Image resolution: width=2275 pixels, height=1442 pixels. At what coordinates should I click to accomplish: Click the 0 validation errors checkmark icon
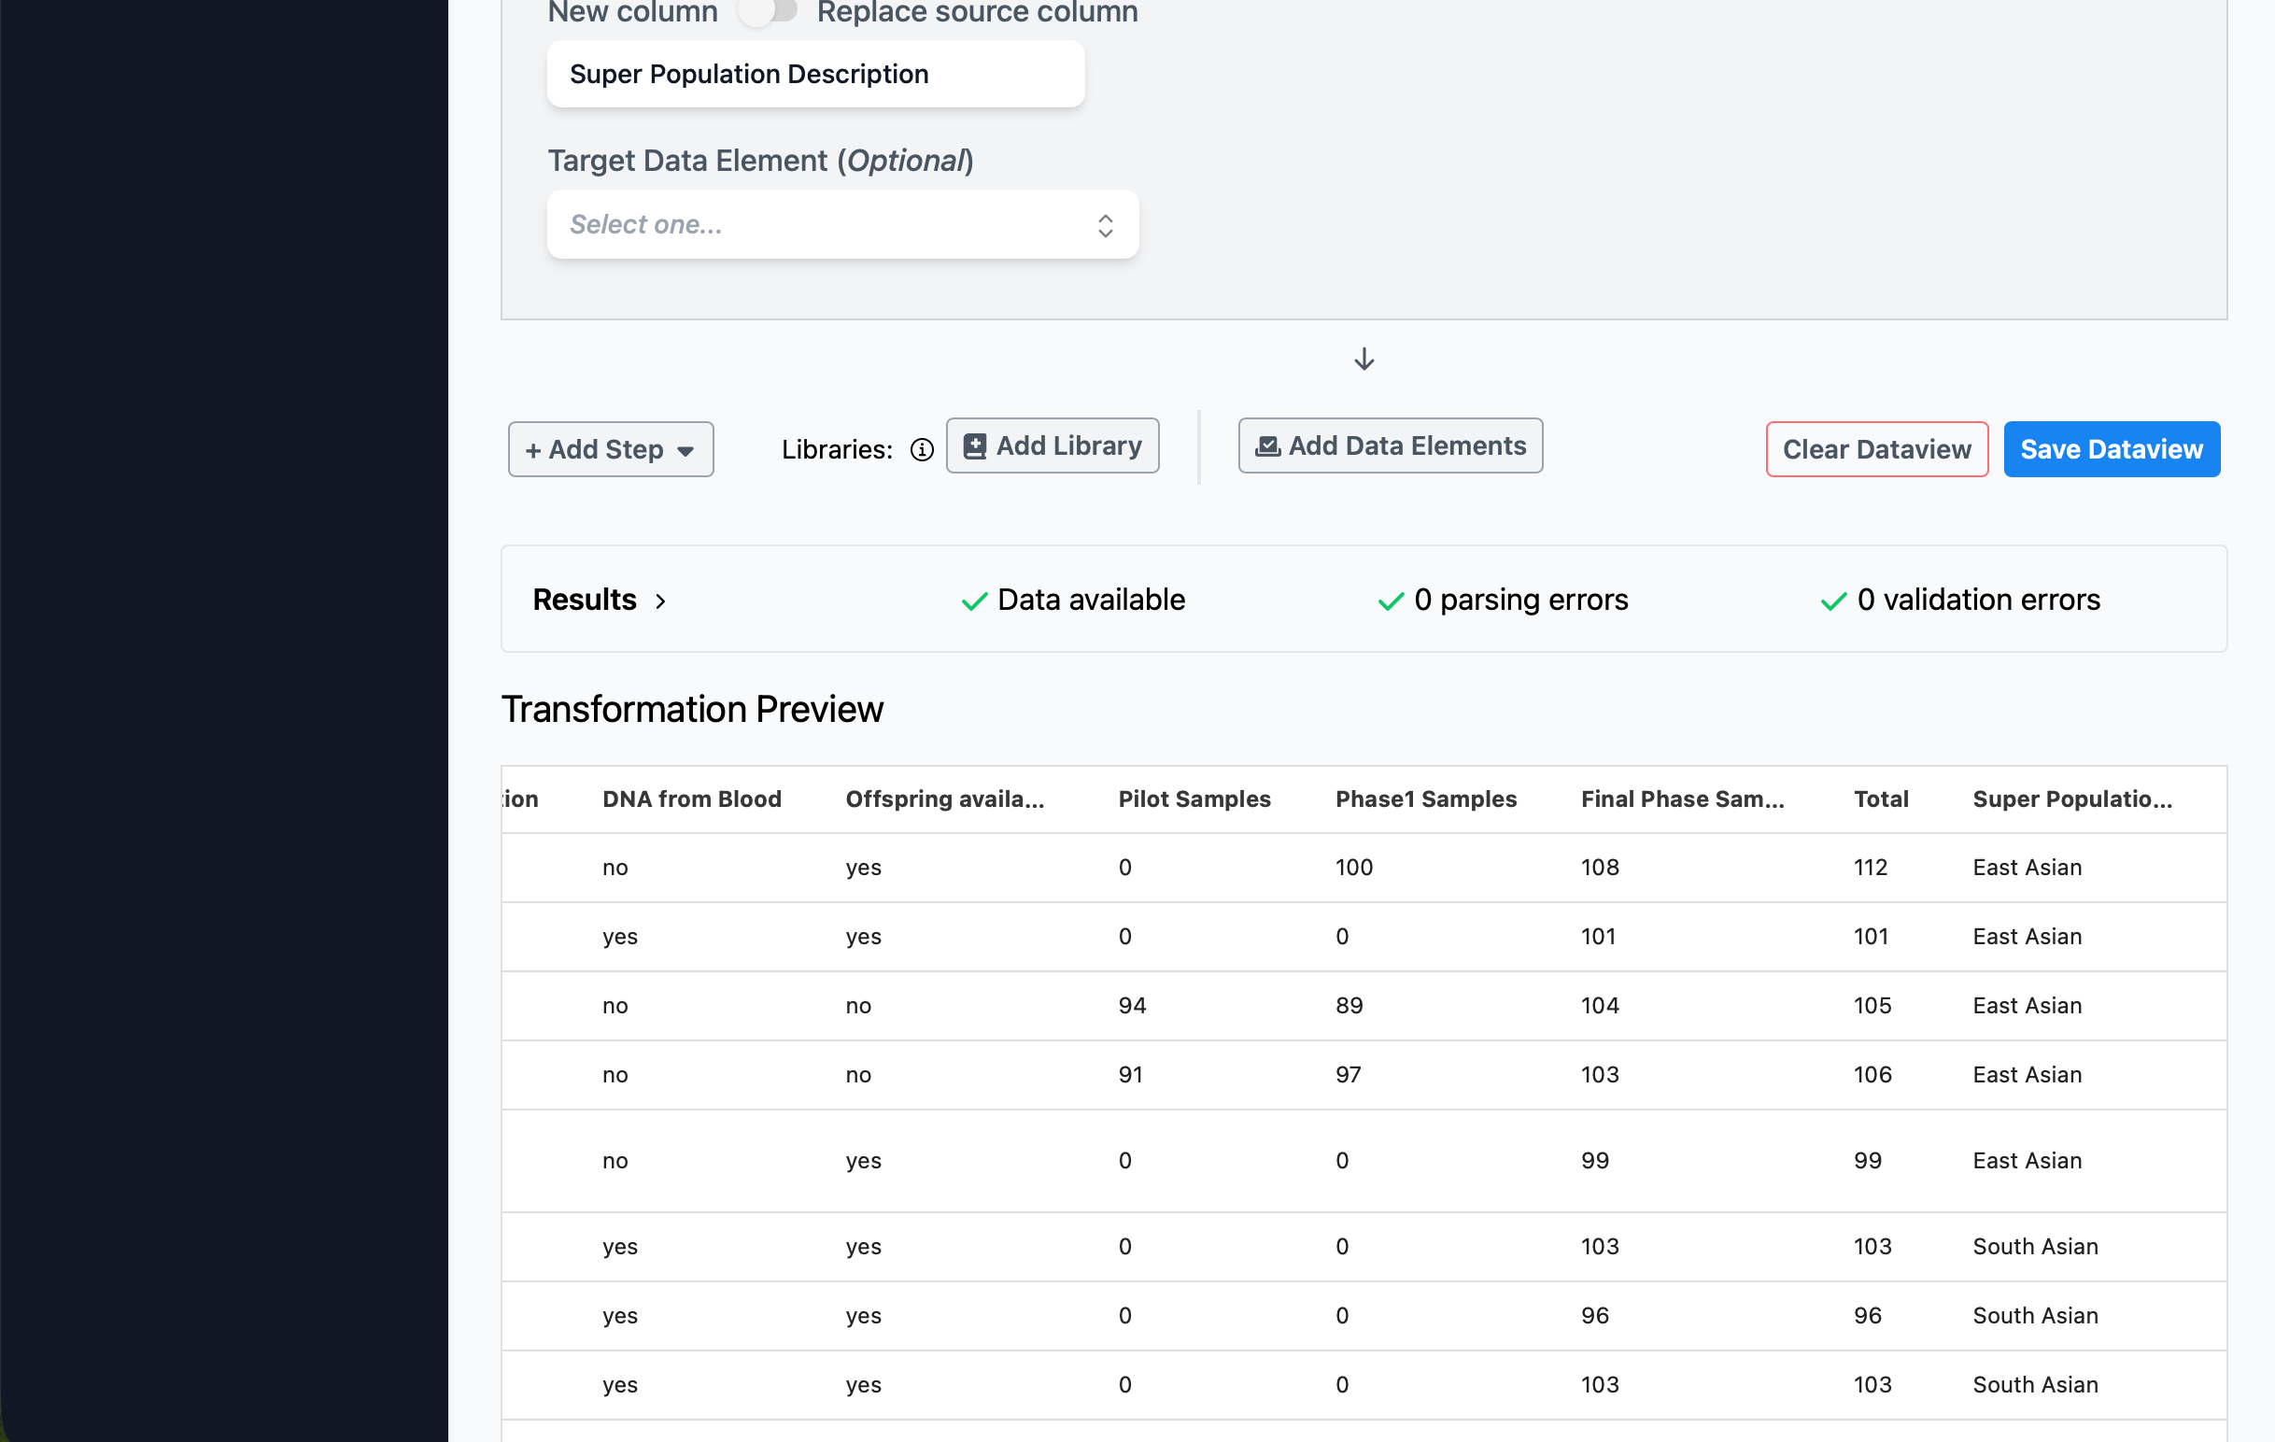pyautogui.click(x=1833, y=601)
